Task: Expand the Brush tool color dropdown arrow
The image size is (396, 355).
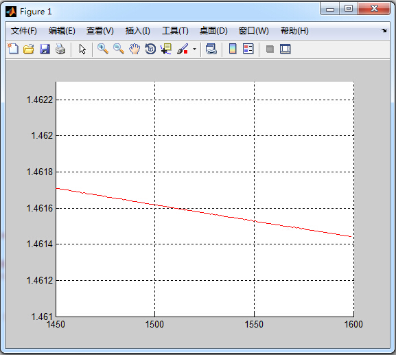Action: pos(194,49)
